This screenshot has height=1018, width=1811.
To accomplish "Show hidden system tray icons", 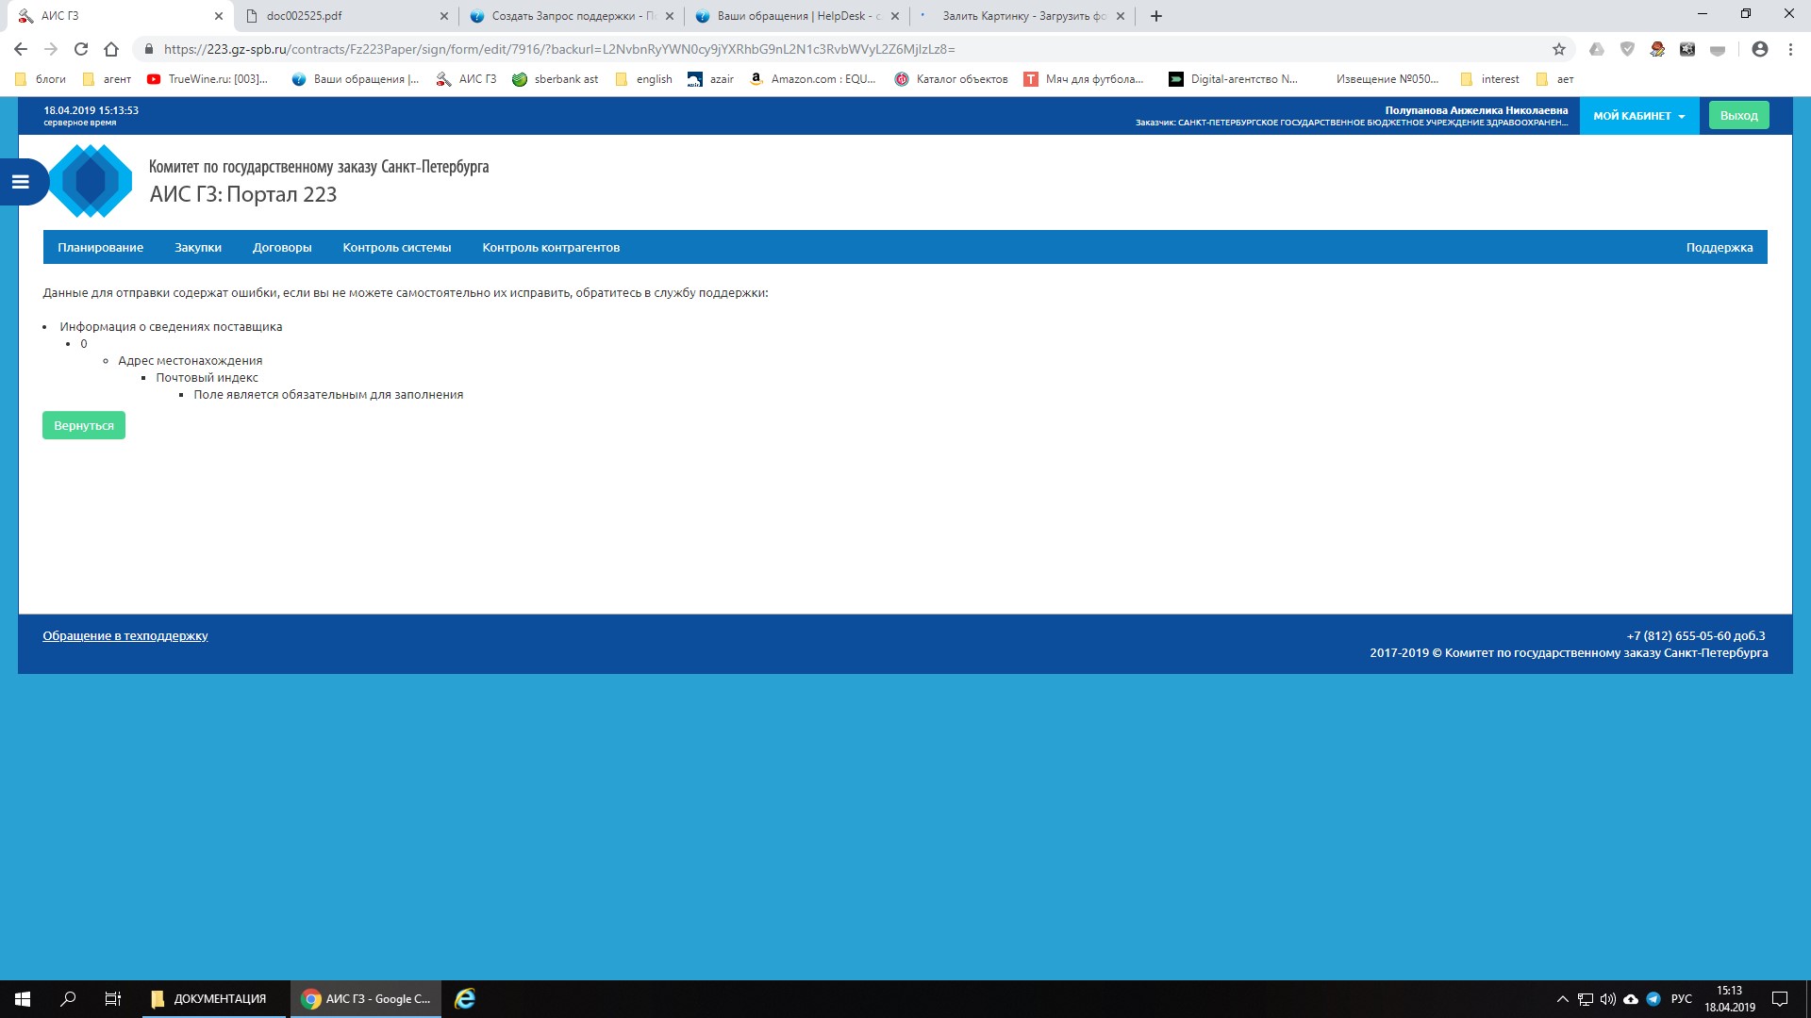I will coord(1562,999).
